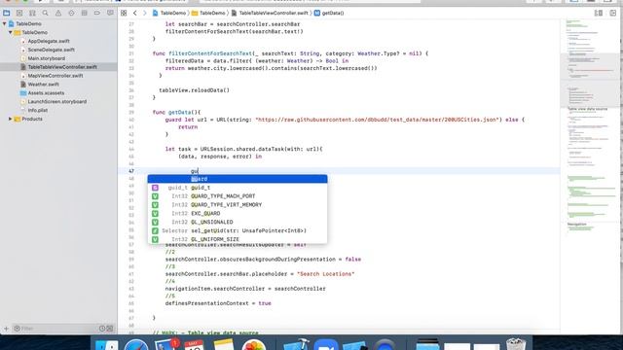Open TableTableViewController.swift jump bar segment

(270, 13)
